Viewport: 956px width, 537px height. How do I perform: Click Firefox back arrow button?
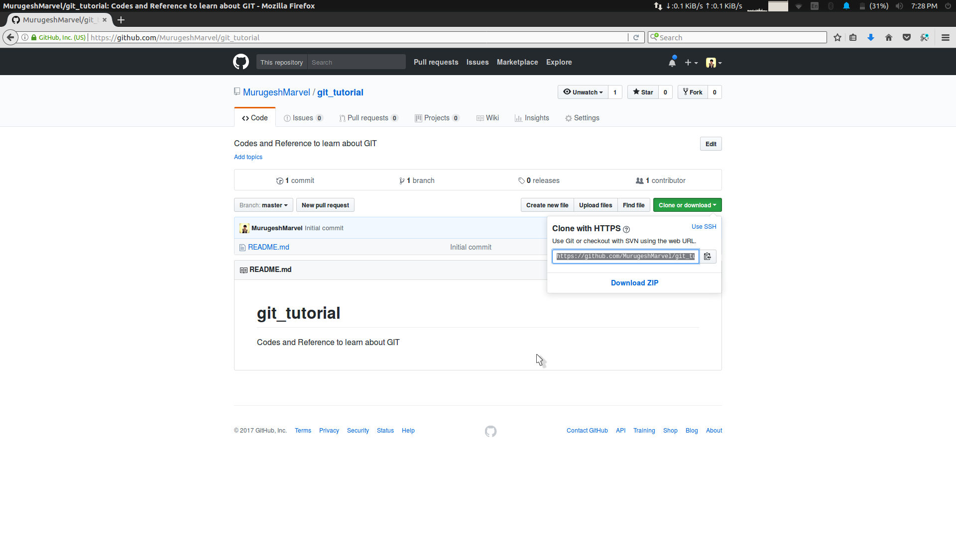click(10, 37)
